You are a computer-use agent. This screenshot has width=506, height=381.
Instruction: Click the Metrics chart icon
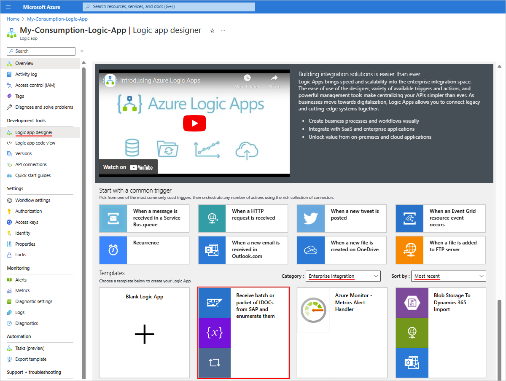coord(10,290)
